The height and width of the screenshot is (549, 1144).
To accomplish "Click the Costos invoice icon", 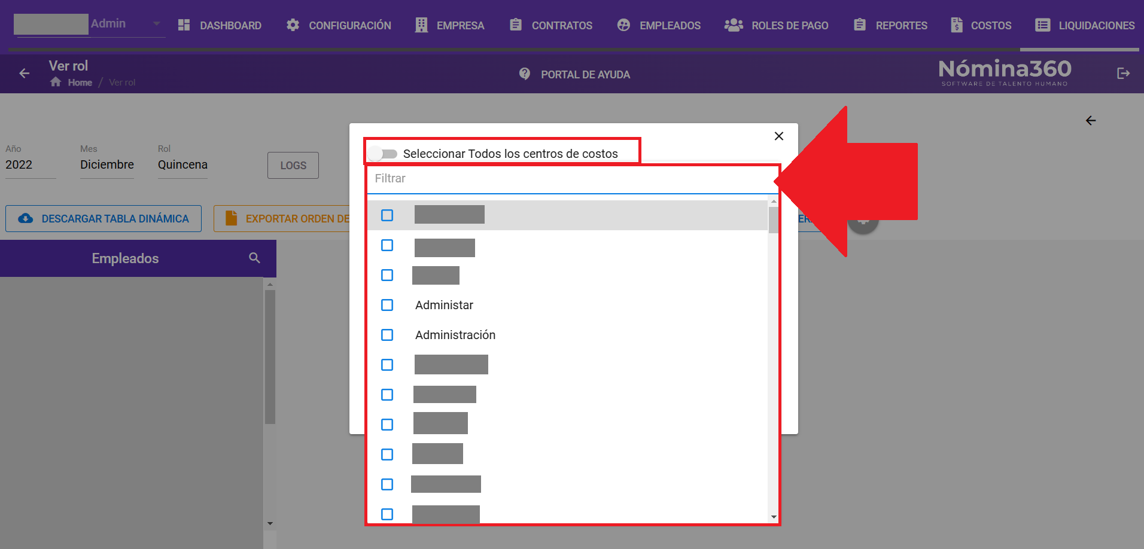I will 957,25.
